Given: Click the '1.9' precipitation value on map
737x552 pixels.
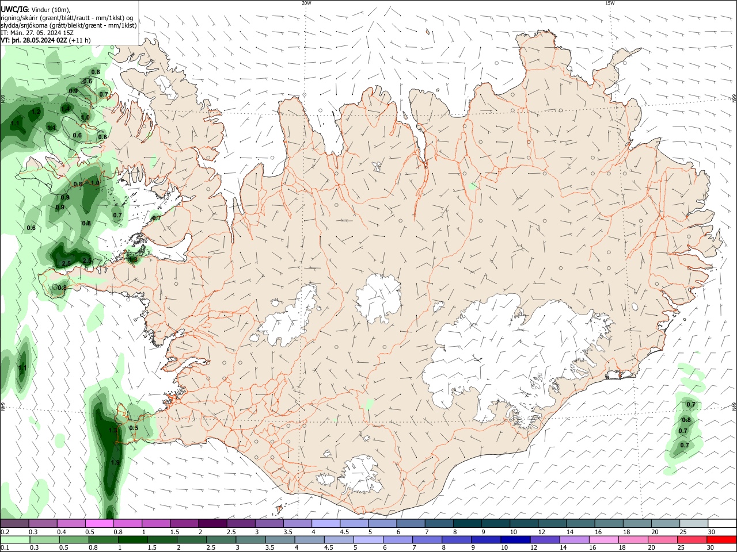Looking at the screenshot, I should [x=115, y=462].
